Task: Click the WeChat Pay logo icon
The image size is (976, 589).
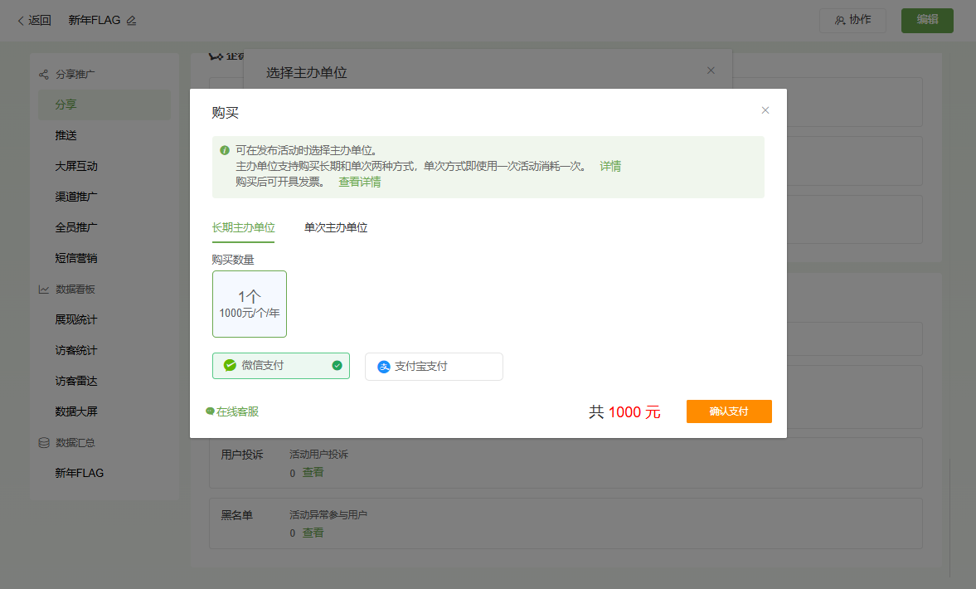Action: 230,366
